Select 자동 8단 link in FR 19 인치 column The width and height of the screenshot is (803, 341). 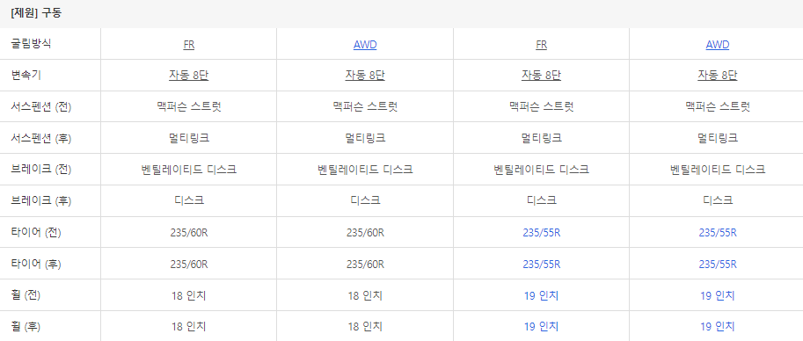pos(541,76)
